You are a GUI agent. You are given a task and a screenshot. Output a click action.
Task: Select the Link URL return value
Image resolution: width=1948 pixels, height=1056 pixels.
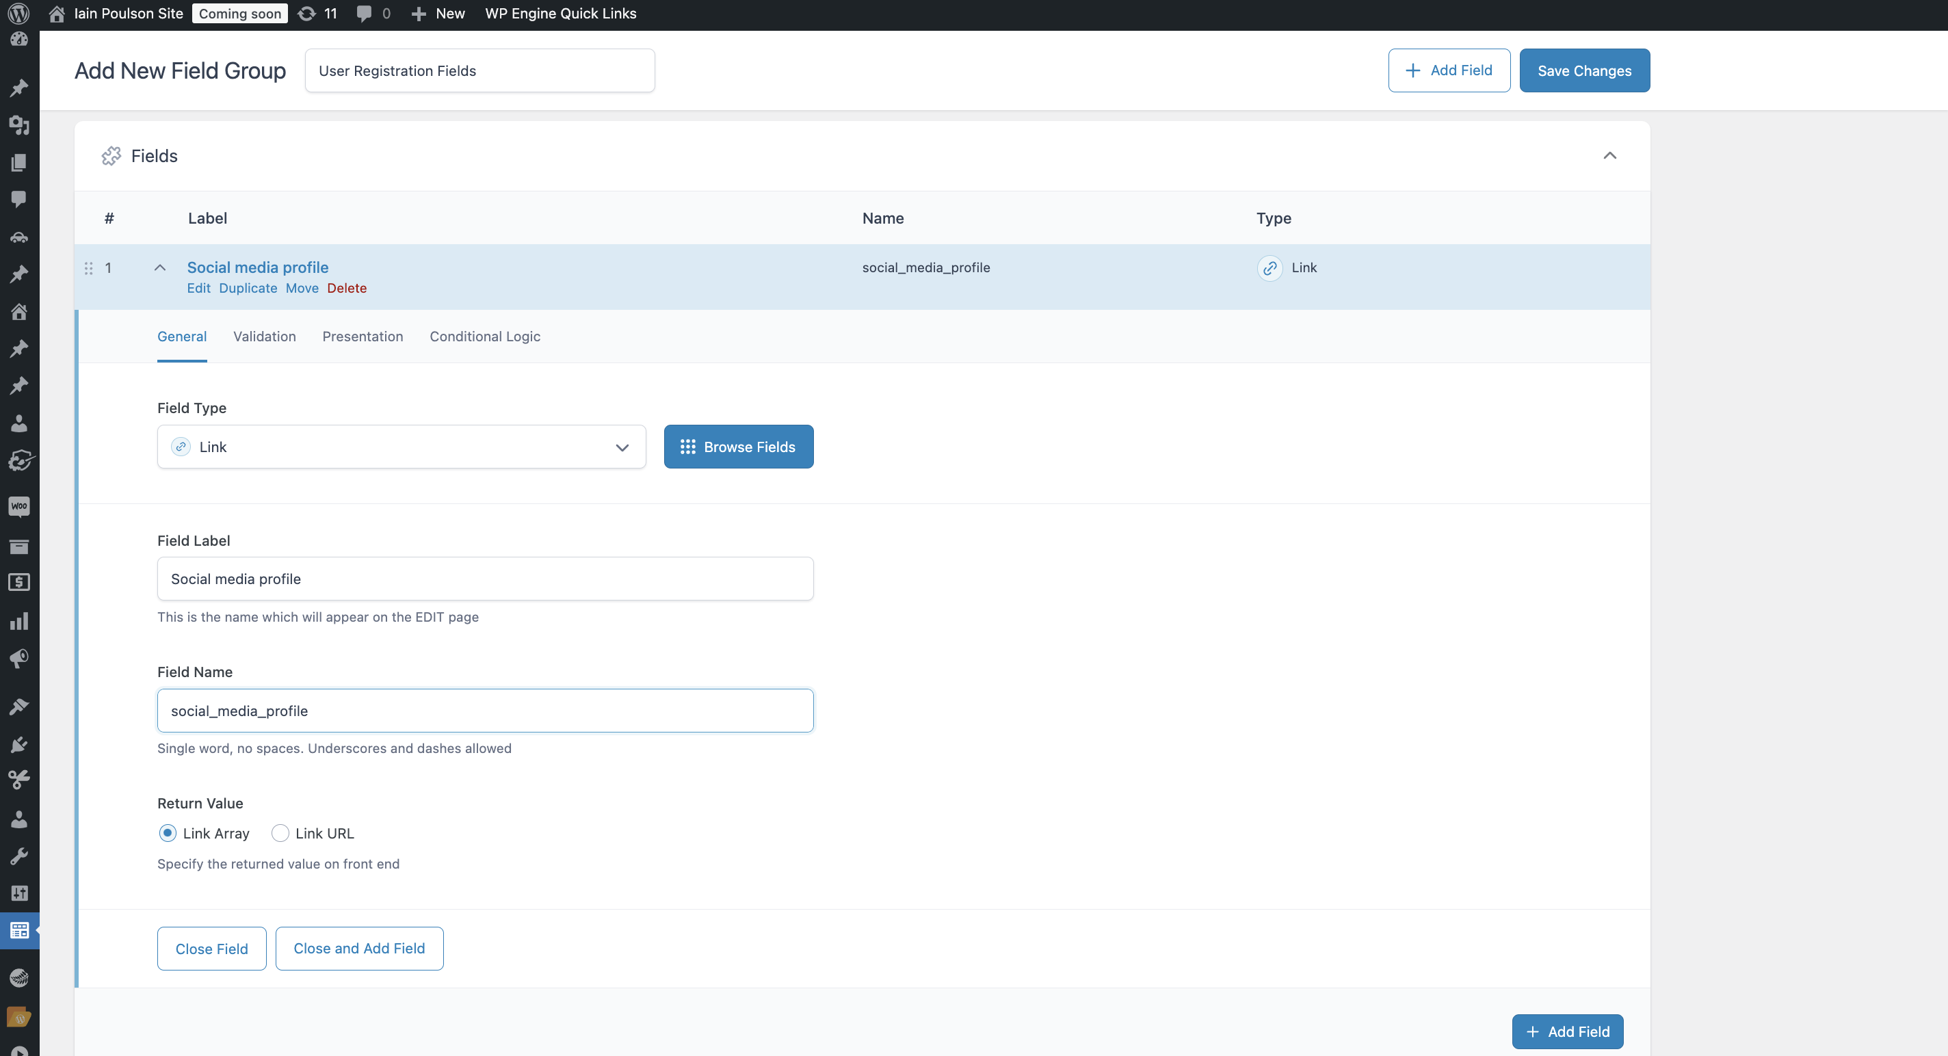click(280, 833)
